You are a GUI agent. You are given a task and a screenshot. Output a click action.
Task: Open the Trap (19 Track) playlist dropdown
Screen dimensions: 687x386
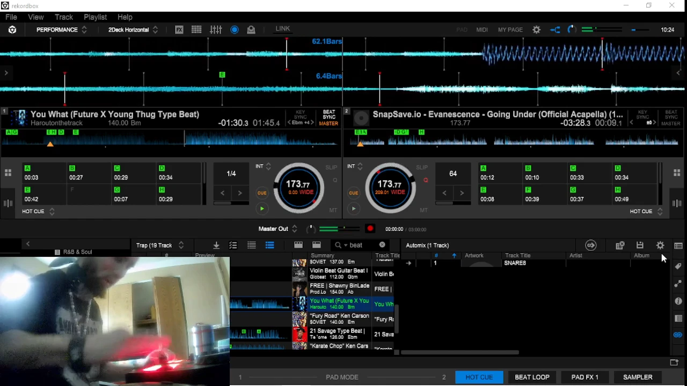(160, 246)
